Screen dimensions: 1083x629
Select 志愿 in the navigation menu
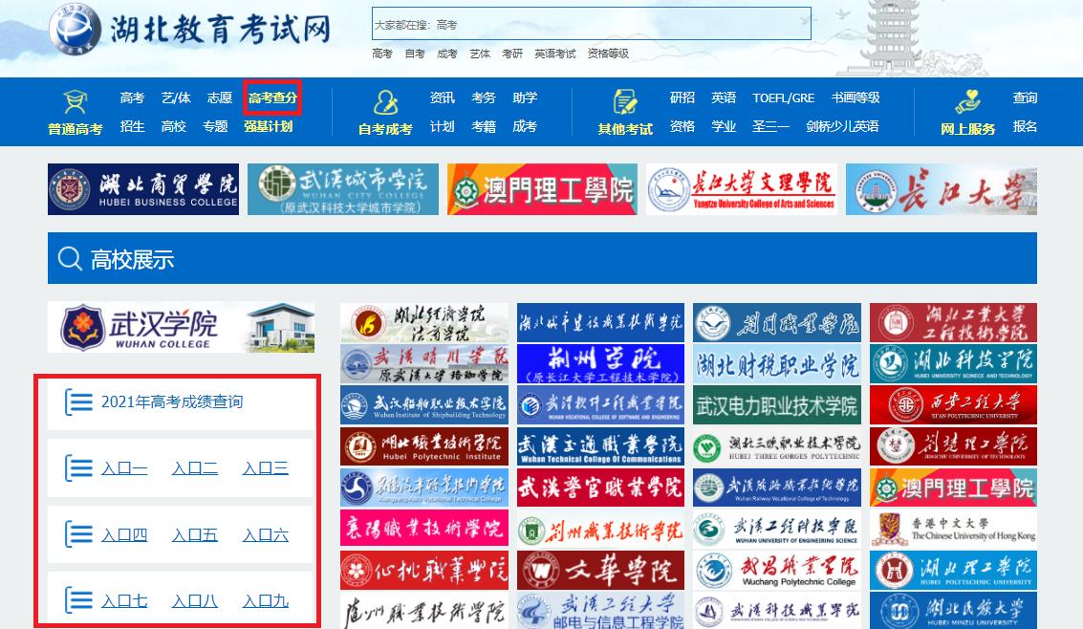[219, 98]
